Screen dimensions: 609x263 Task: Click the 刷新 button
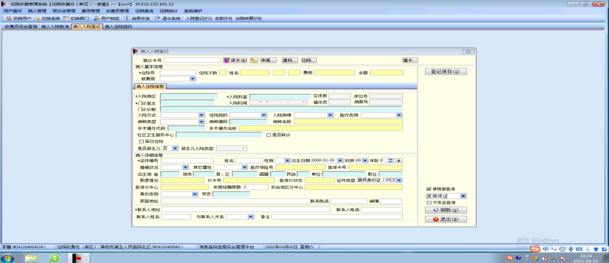point(445,210)
